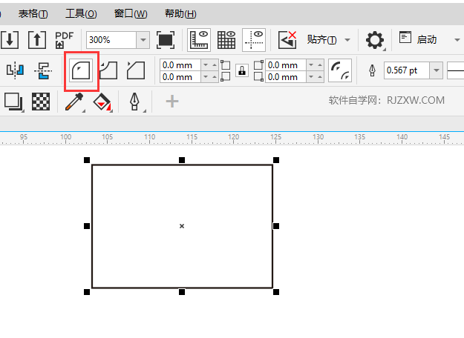
Task: Click the Export icon with up arrow
Action: coord(37,39)
